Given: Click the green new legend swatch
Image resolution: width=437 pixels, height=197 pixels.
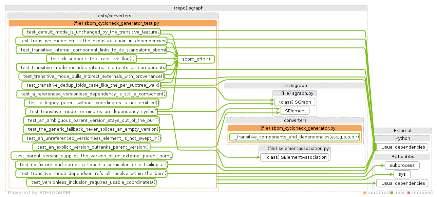Looking at the screenshot, I should pyautogui.click(x=392, y=193).
